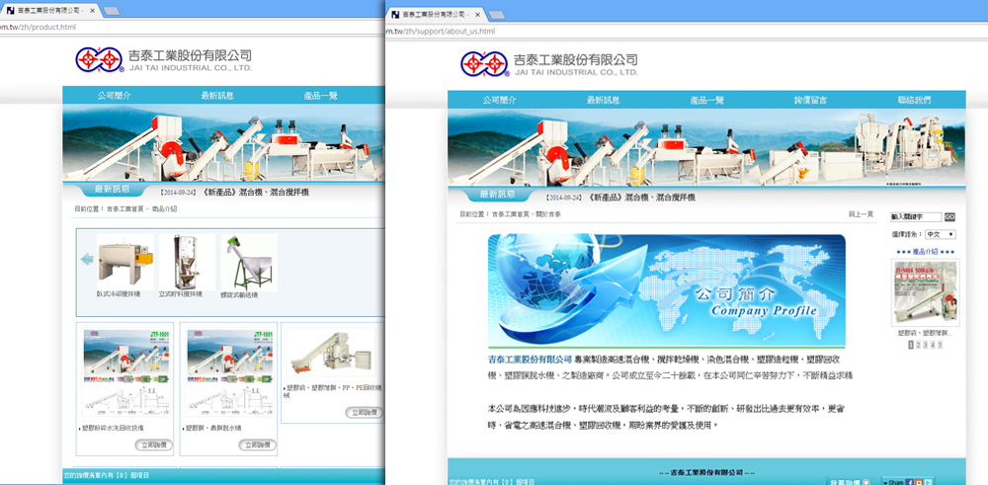The image size is (988, 485).
Task: Click the GO search button
Action: tap(949, 216)
